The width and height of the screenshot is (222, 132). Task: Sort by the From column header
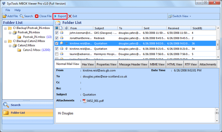click(x=81, y=28)
